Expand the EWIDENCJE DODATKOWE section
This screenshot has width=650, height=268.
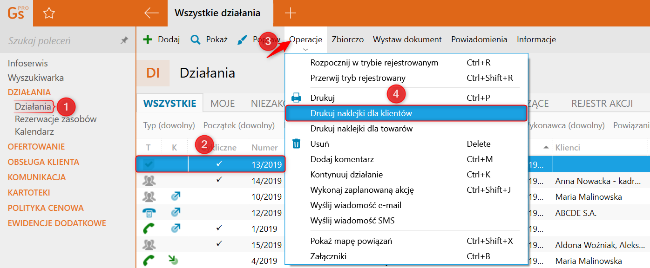(x=57, y=223)
